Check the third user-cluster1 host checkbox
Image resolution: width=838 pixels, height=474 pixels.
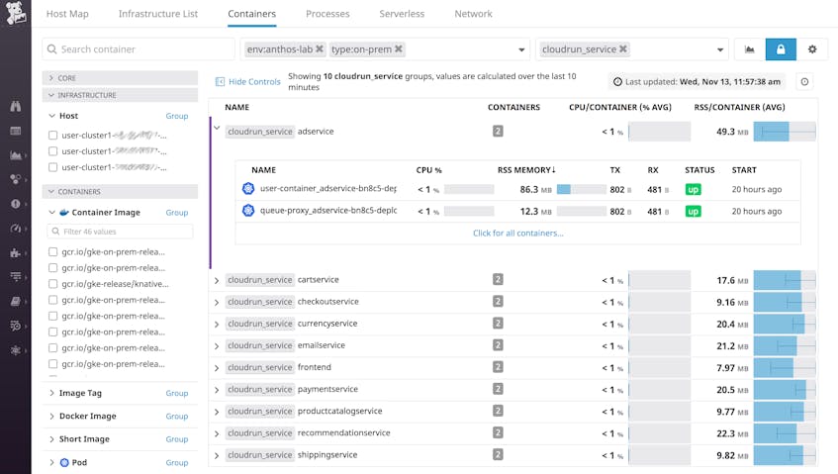coord(52,167)
